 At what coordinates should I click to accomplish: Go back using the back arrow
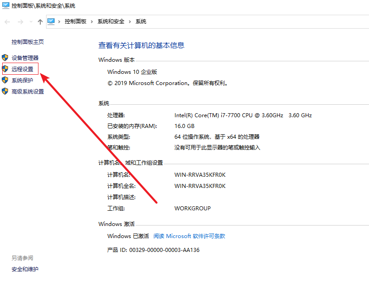(x=7, y=22)
